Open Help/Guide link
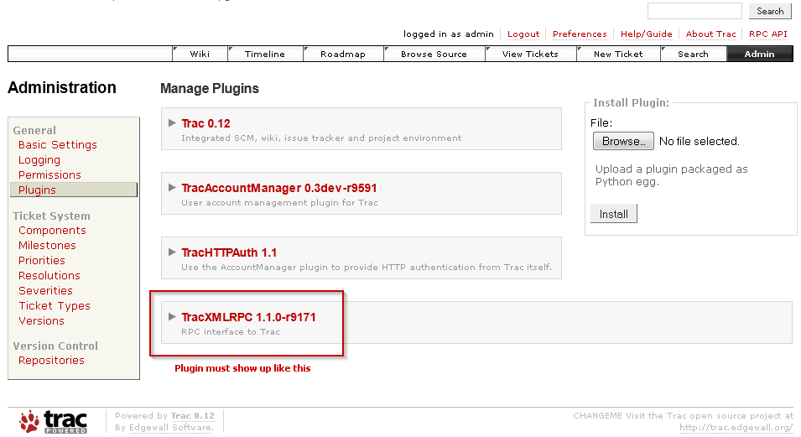Image resolution: width=801 pixels, height=437 pixels. click(x=646, y=34)
